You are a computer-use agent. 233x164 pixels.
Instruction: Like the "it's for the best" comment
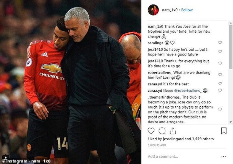[x=220, y=84]
